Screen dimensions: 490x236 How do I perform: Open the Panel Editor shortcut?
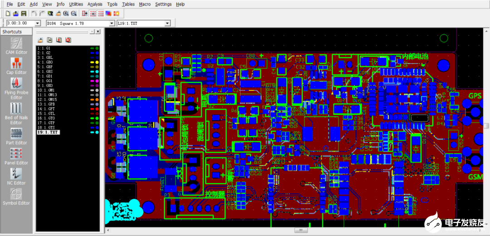tap(17, 156)
